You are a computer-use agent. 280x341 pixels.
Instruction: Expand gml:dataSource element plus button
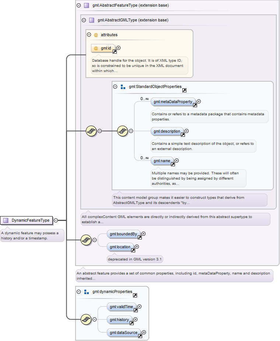(x=144, y=332)
